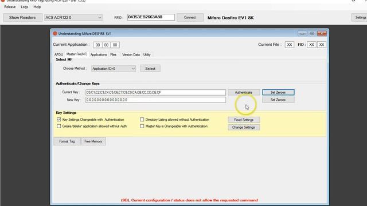Click the second FID XX field
The height and width of the screenshot is (206, 367).
pos(322,45)
